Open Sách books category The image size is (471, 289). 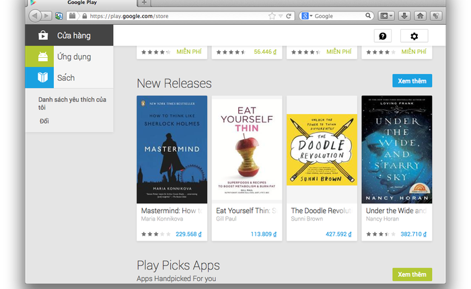tap(69, 77)
